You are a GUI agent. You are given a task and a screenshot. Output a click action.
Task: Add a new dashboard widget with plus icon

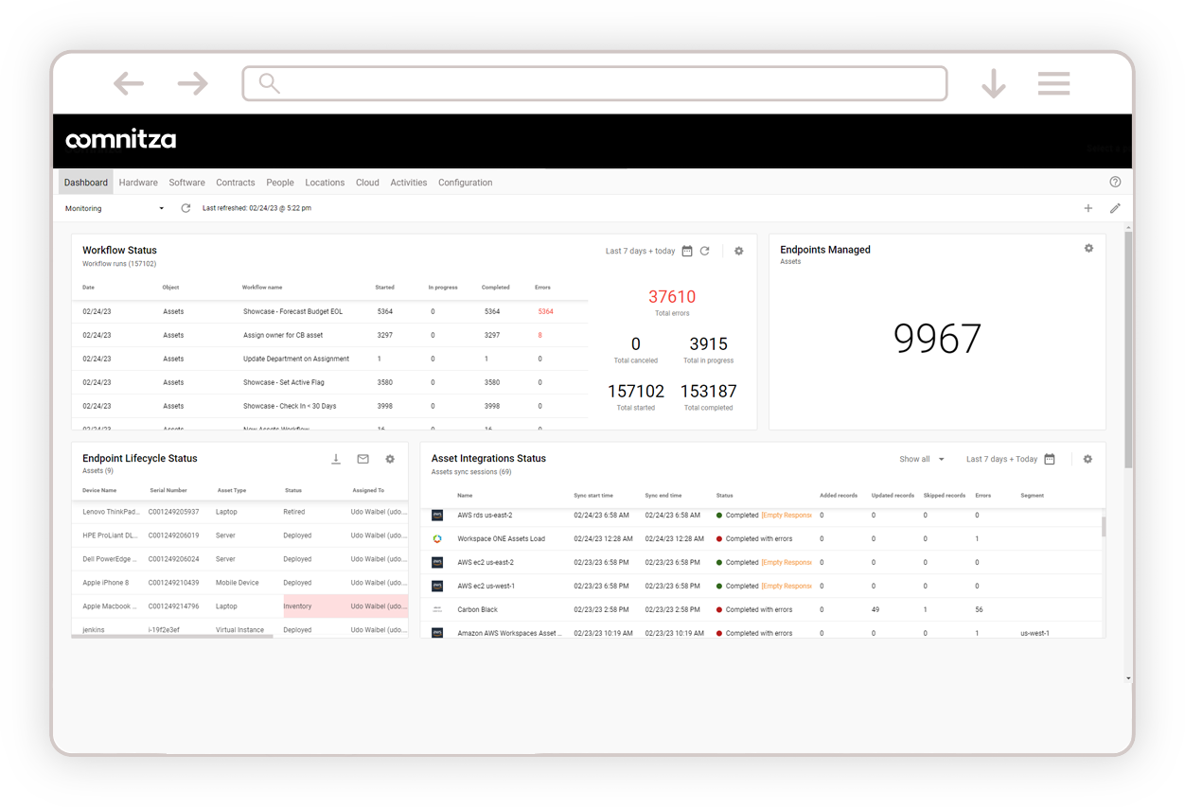coord(1088,208)
